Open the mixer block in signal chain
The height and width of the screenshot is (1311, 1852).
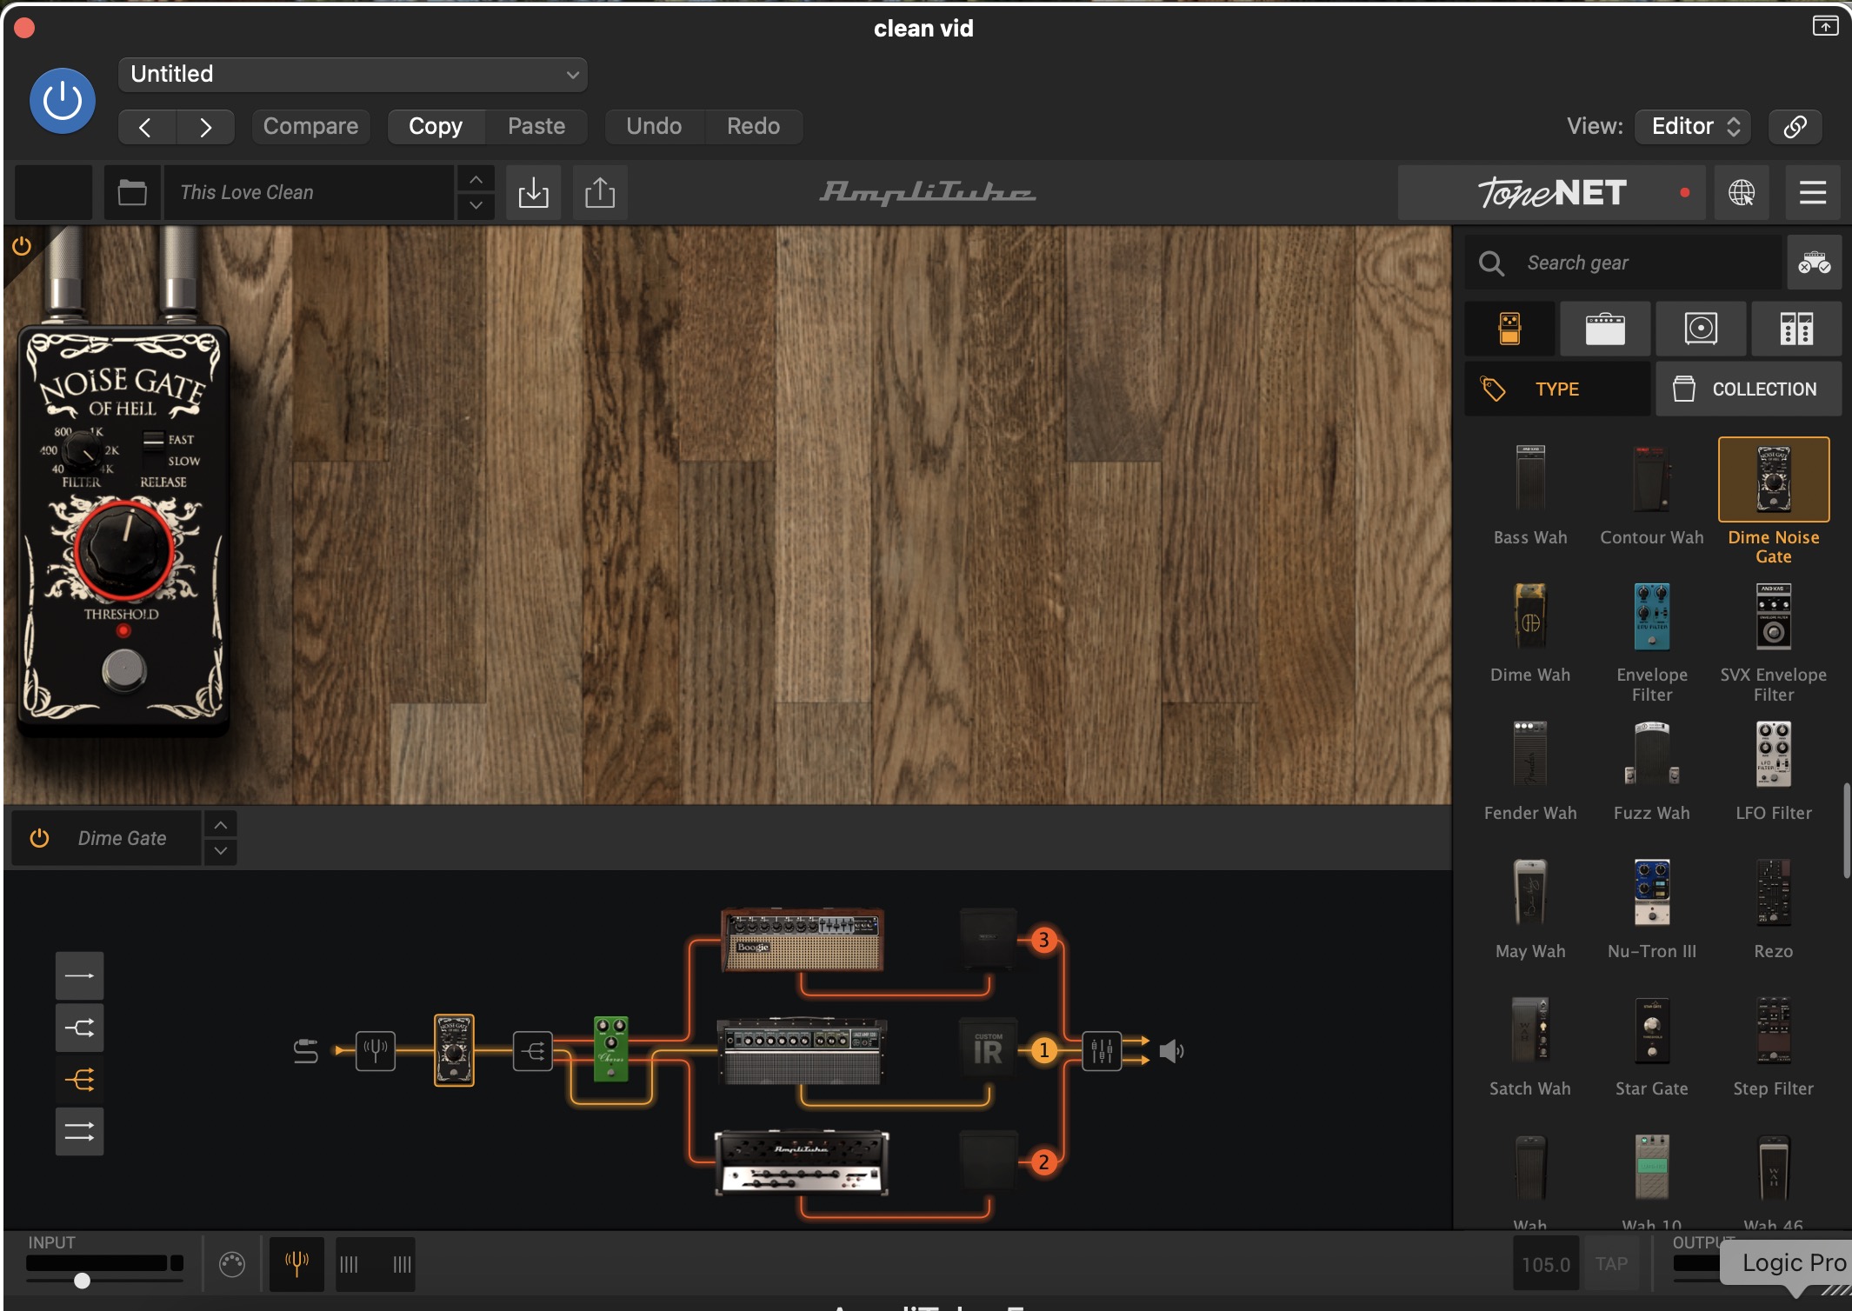(x=1102, y=1051)
